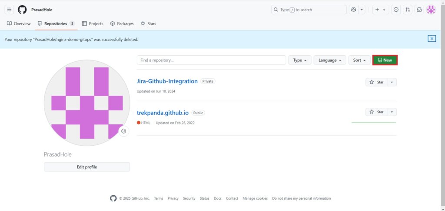Click the Repositories count badge 3
Image resolution: width=445 pixels, height=211 pixels.
(x=72, y=23)
